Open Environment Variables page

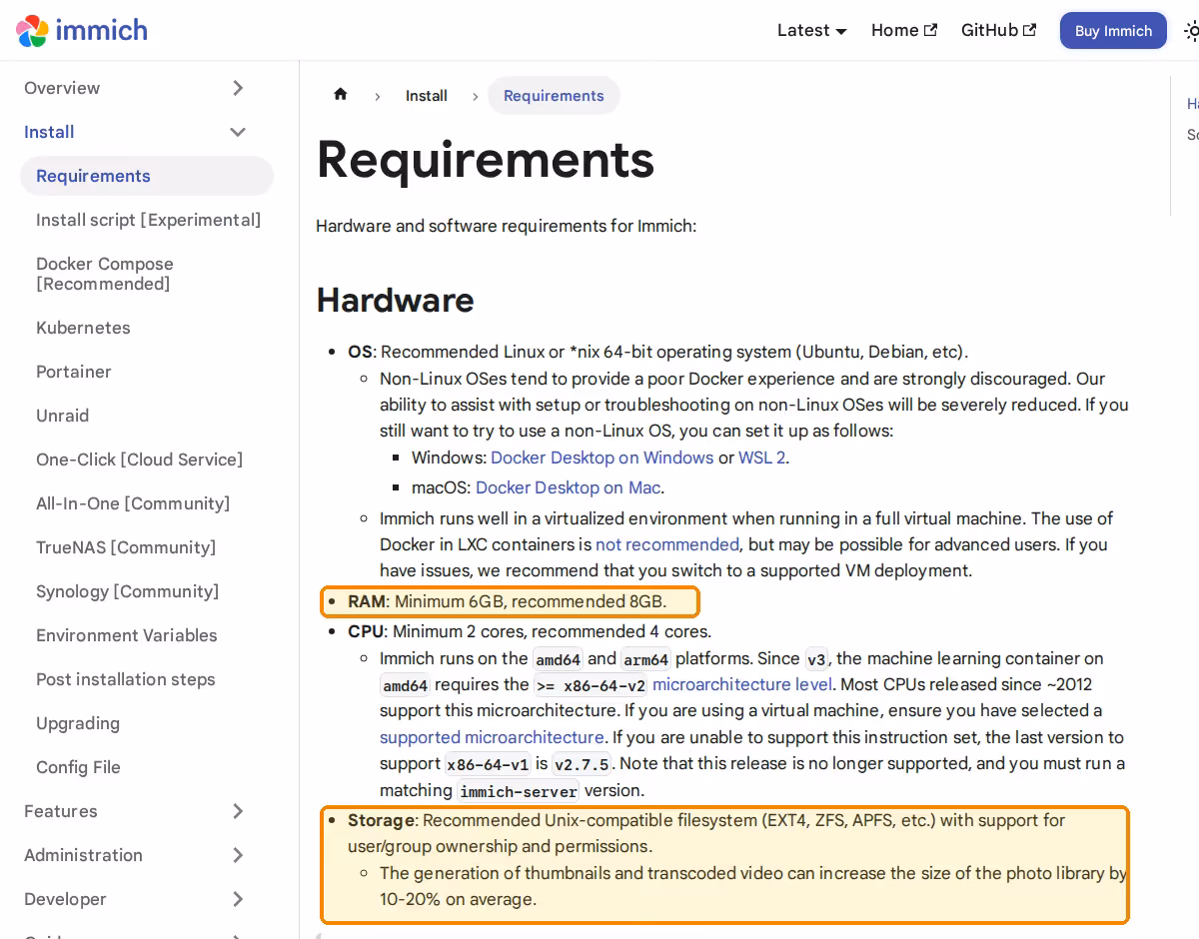(126, 635)
